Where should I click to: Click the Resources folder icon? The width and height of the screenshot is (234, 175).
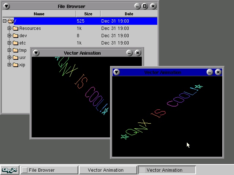[15, 28]
